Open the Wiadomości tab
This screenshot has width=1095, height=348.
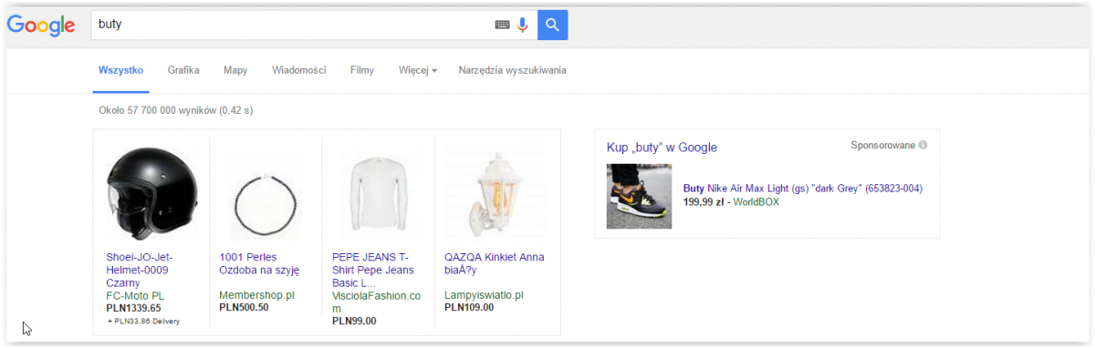click(x=299, y=70)
